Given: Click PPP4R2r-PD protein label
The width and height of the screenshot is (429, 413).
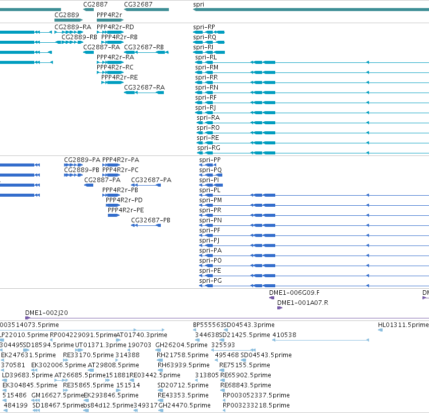Looking at the screenshot, I should pyautogui.click(x=124, y=200).
